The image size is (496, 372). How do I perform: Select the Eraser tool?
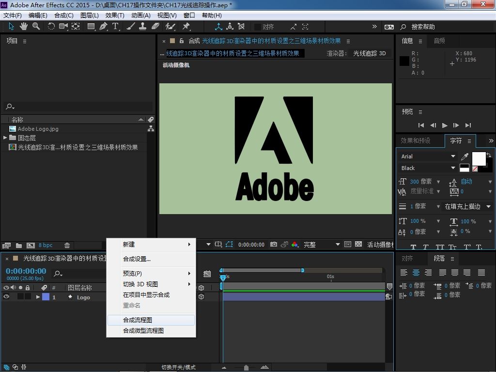pyautogui.click(x=155, y=27)
